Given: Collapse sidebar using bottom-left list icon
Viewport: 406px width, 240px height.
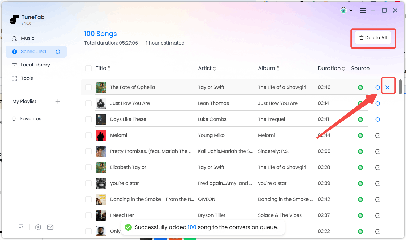Looking at the screenshot, I should tap(21, 227).
